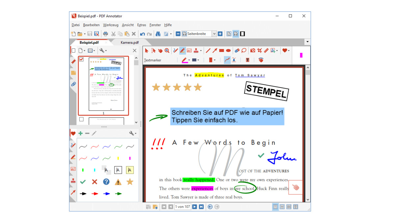Expand the document tab list arrow
This screenshot has width=395, height=222.
307,42
